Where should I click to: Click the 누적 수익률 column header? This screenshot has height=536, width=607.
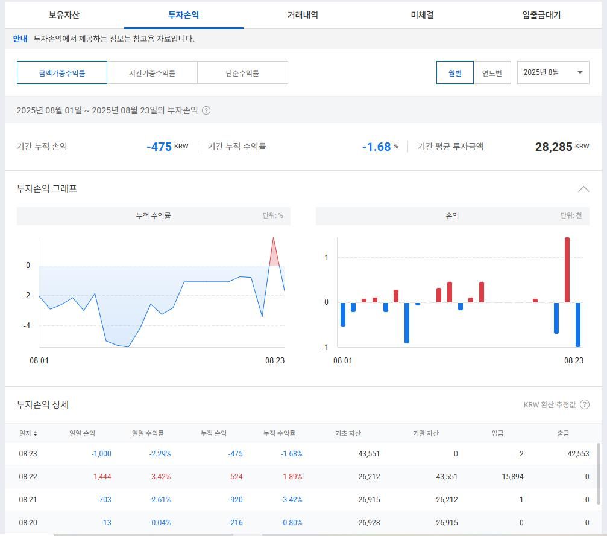coord(279,433)
